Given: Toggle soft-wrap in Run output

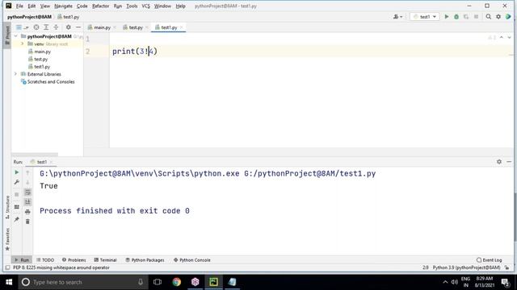Looking at the screenshot, I should pos(27,193).
